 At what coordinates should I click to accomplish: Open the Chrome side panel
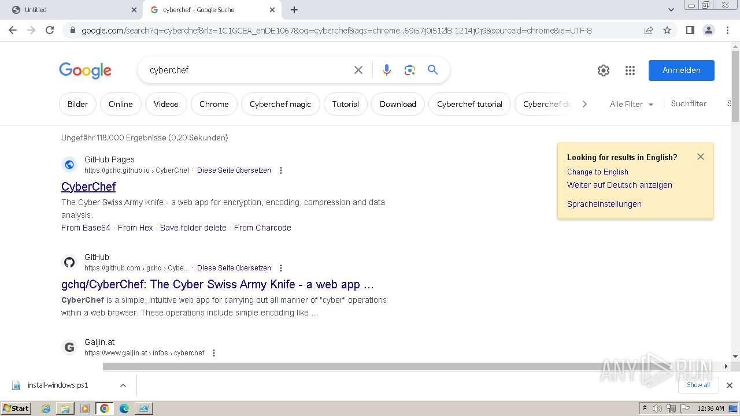[690, 30]
